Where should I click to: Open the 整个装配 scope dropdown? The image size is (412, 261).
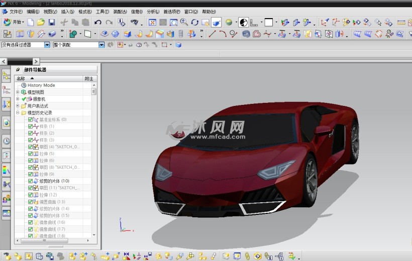[101, 45]
